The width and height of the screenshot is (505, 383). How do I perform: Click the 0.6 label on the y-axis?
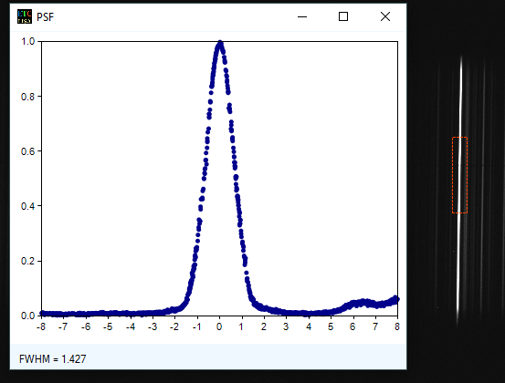pos(27,151)
